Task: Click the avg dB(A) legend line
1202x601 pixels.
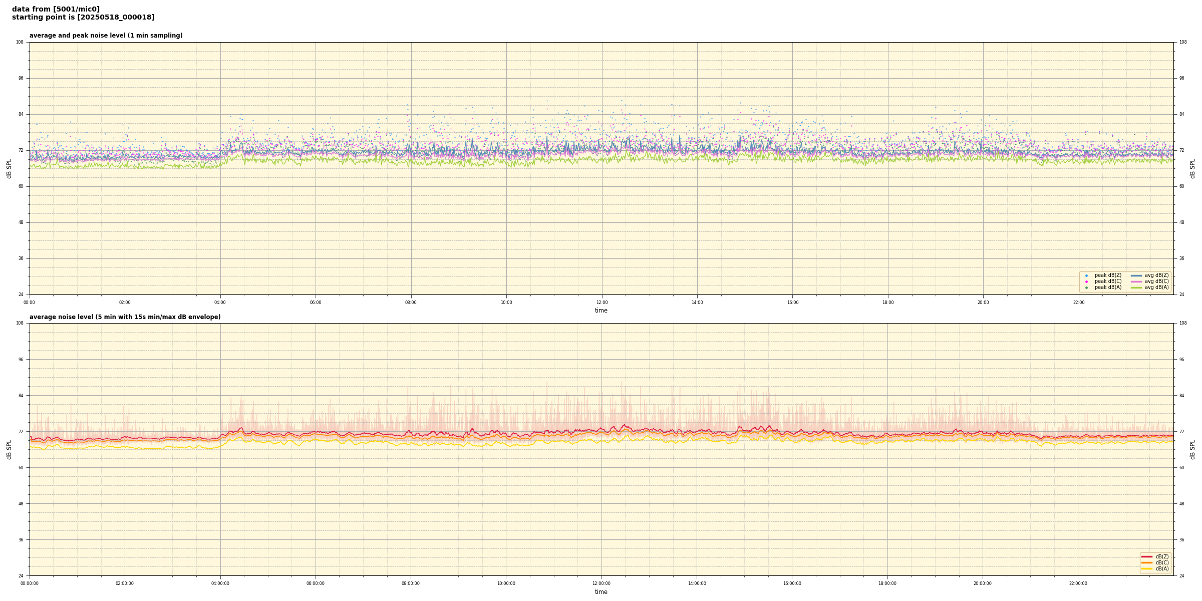Action: [1136, 287]
